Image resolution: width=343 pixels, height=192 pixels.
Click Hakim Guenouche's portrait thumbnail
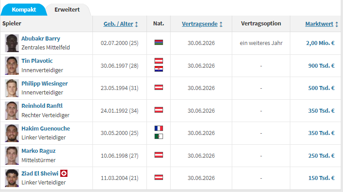pyautogui.click(x=12, y=133)
